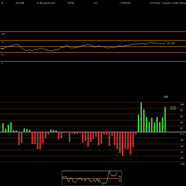Open the mini RSI preview chart at bottom
Image resolution: width=186 pixels, height=186 pixels.
92,178
